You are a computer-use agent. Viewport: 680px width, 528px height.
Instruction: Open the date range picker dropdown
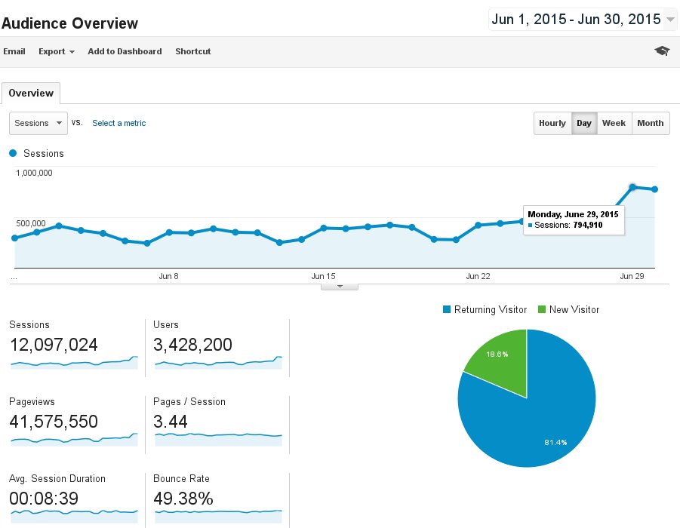pos(583,20)
